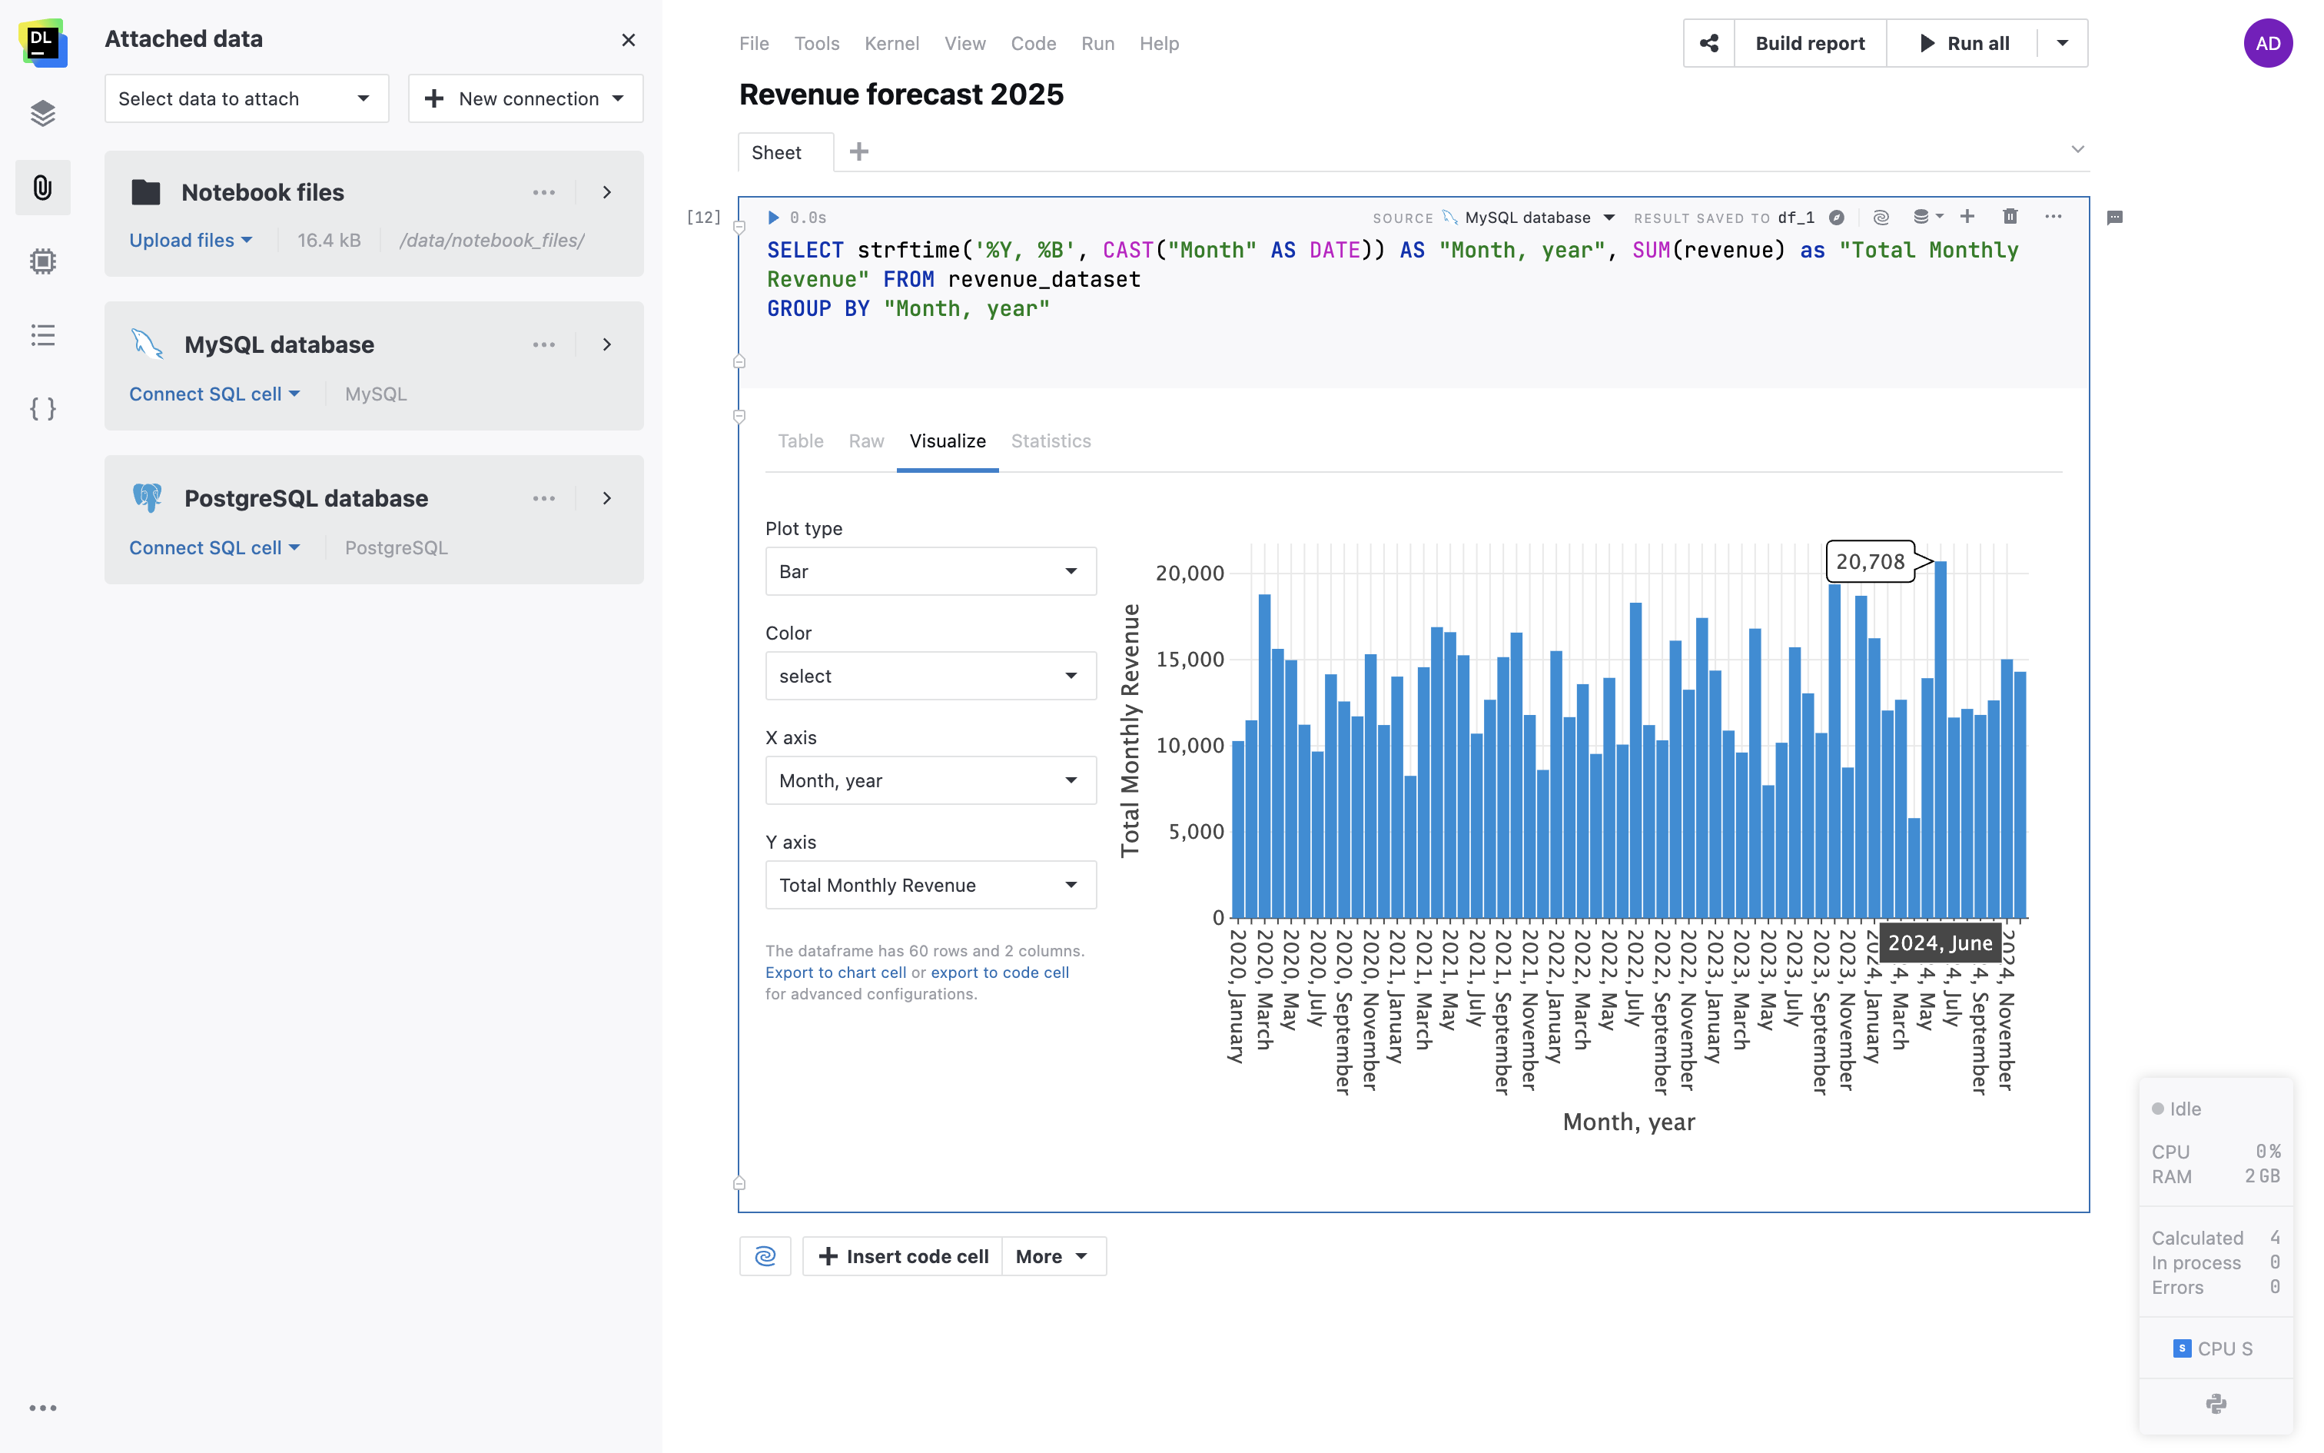
Task: Open the Attached data paperclip panel
Action: tap(42, 188)
